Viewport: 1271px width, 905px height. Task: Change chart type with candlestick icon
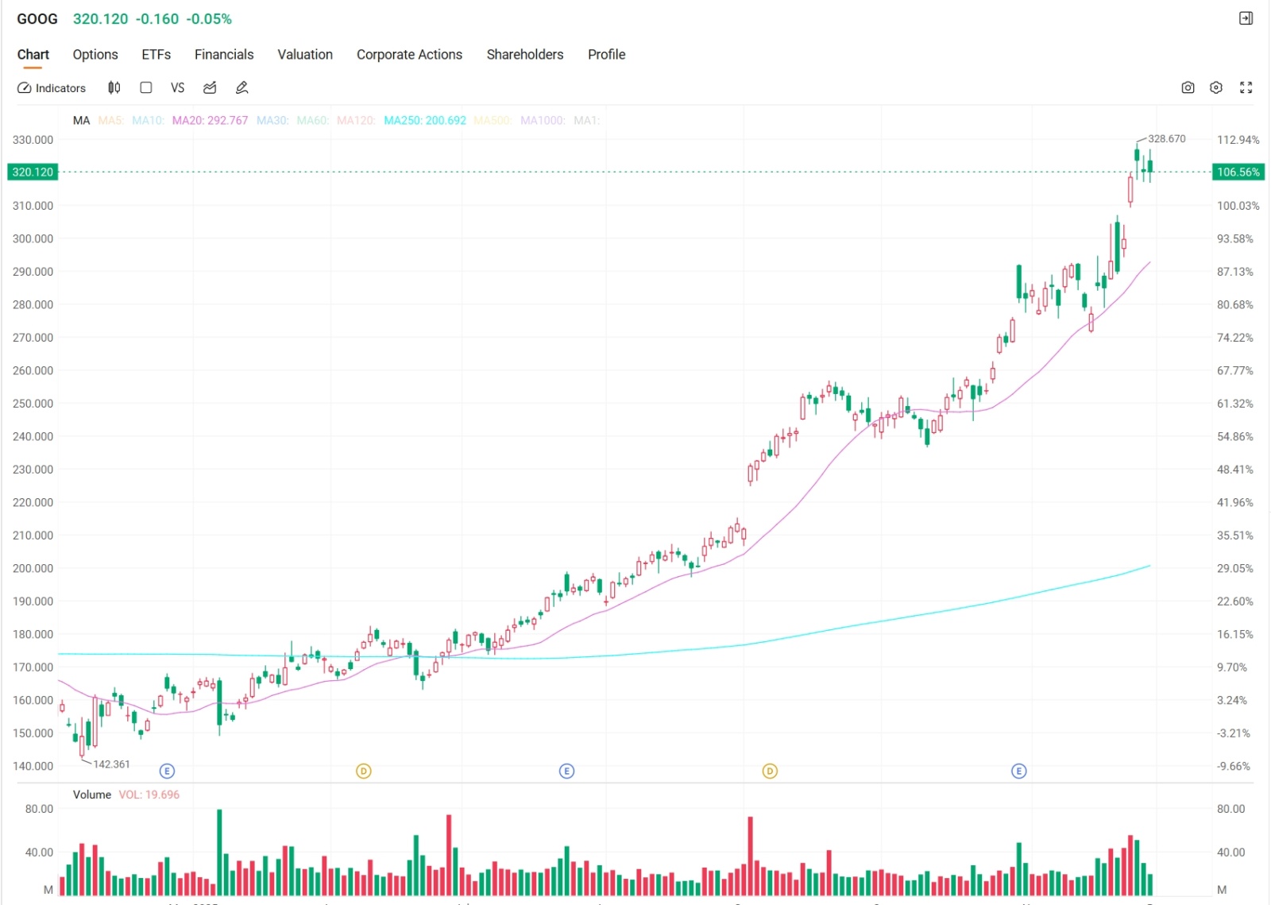114,88
